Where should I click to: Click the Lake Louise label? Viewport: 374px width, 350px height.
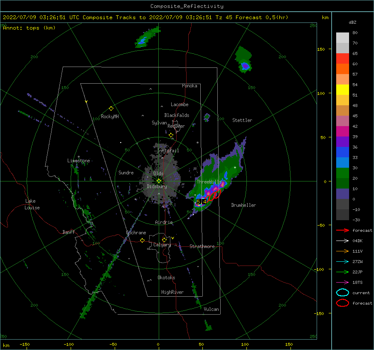point(32,204)
